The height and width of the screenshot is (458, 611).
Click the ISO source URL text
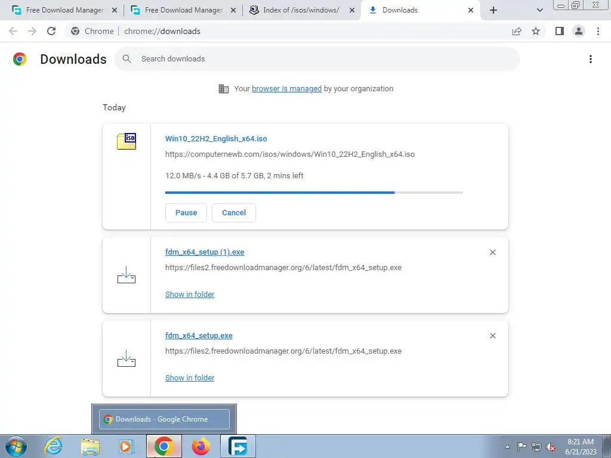click(x=290, y=154)
